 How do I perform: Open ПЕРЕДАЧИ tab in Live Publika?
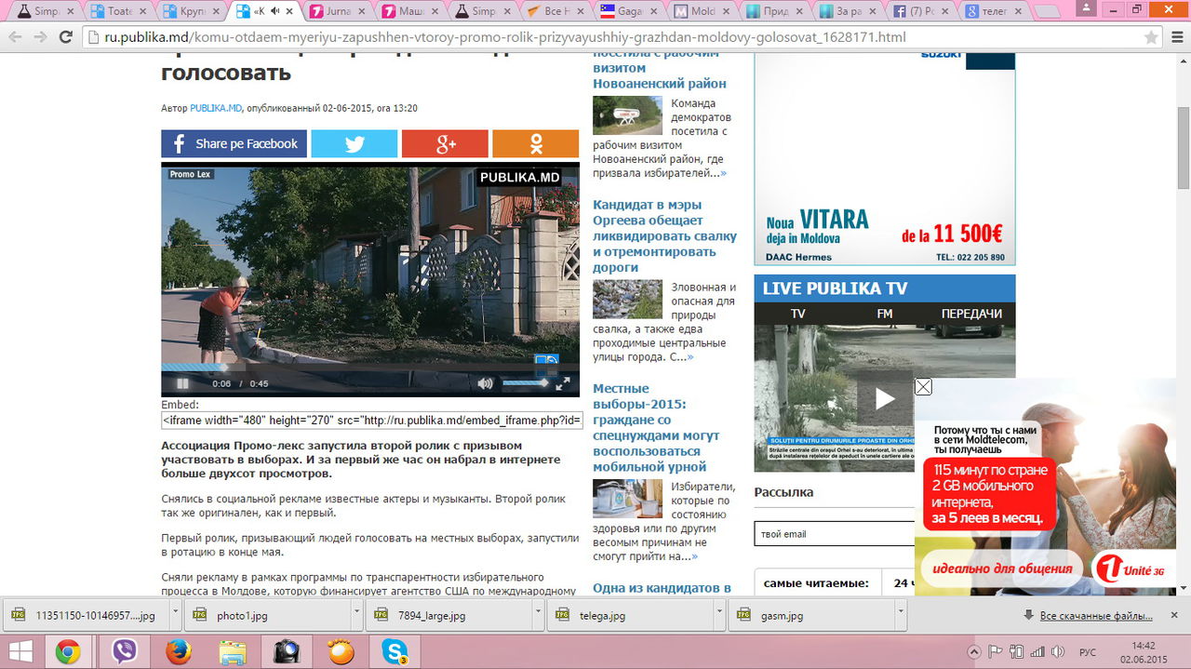coord(971,314)
